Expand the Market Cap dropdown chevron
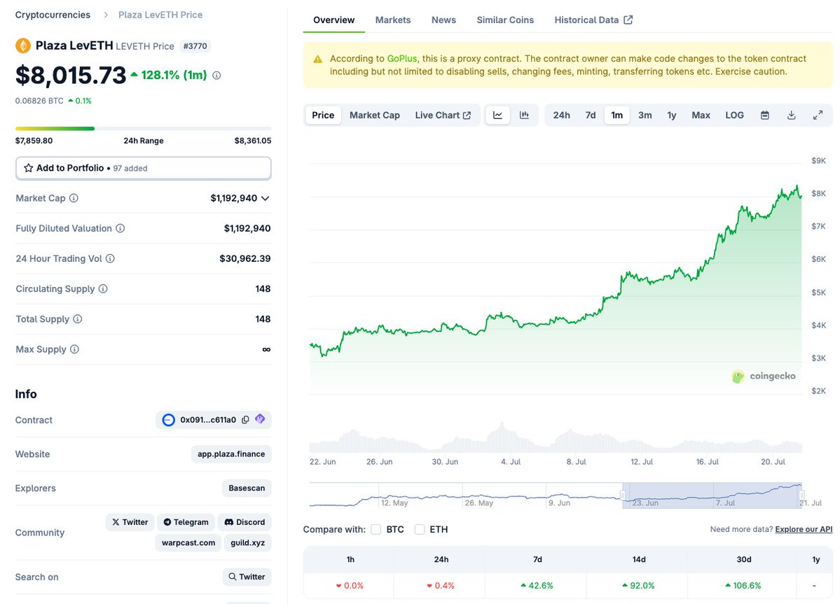840x604 pixels. [266, 199]
